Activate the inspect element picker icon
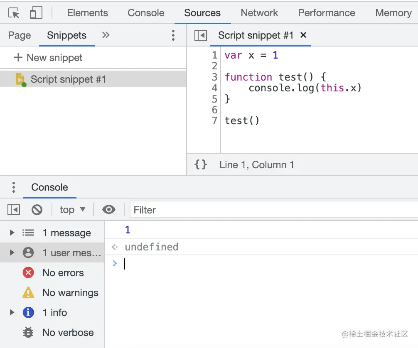The width and height of the screenshot is (418, 348). pos(14,13)
